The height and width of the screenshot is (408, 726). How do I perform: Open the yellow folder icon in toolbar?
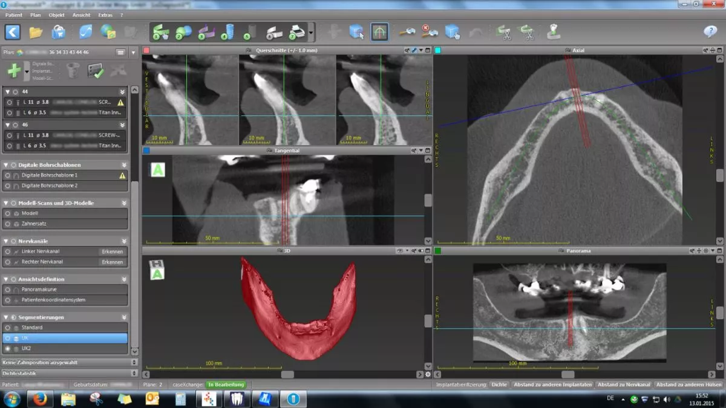click(36, 32)
